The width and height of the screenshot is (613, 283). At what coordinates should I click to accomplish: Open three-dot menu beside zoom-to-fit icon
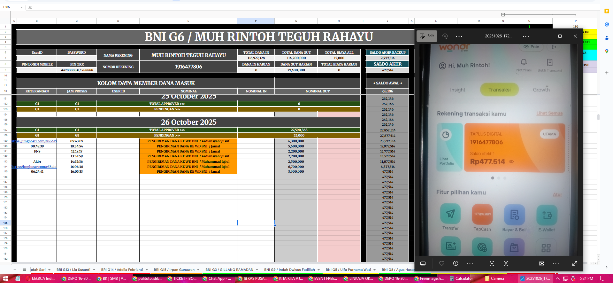(x=556, y=263)
